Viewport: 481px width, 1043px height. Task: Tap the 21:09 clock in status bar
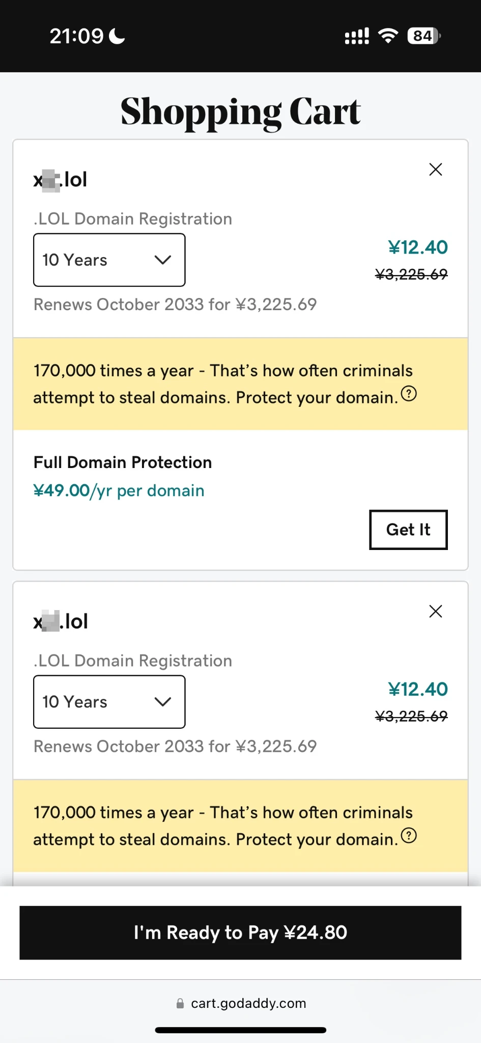76,36
